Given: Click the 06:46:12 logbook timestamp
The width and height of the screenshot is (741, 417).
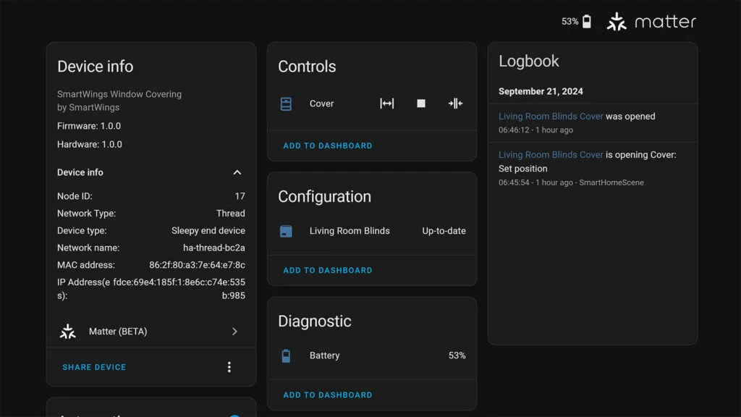Looking at the screenshot, I should 535,130.
